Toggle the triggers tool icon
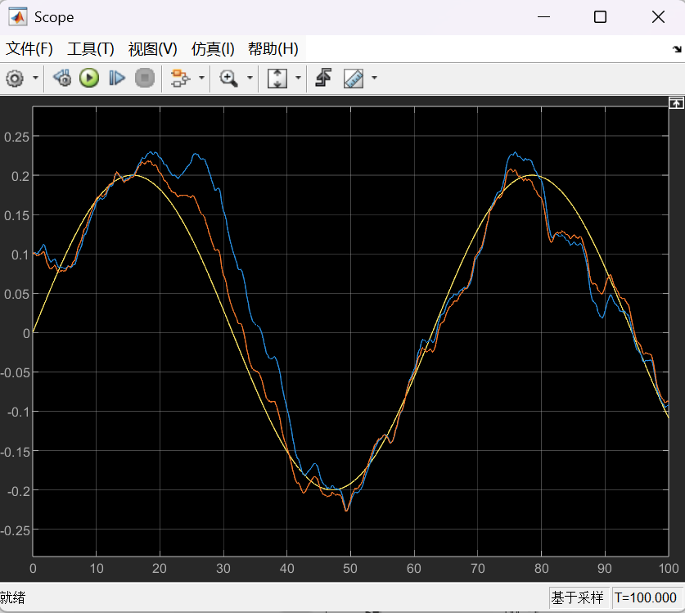The width and height of the screenshot is (685, 613). click(323, 79)
